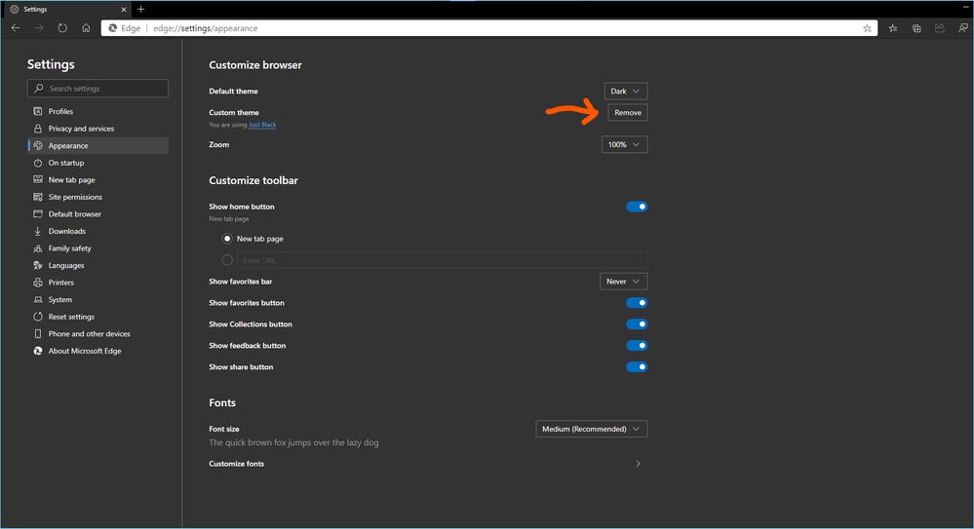The image size is (974, 529).
Task: Open Site permissions settings
Action: click(98, 197)
